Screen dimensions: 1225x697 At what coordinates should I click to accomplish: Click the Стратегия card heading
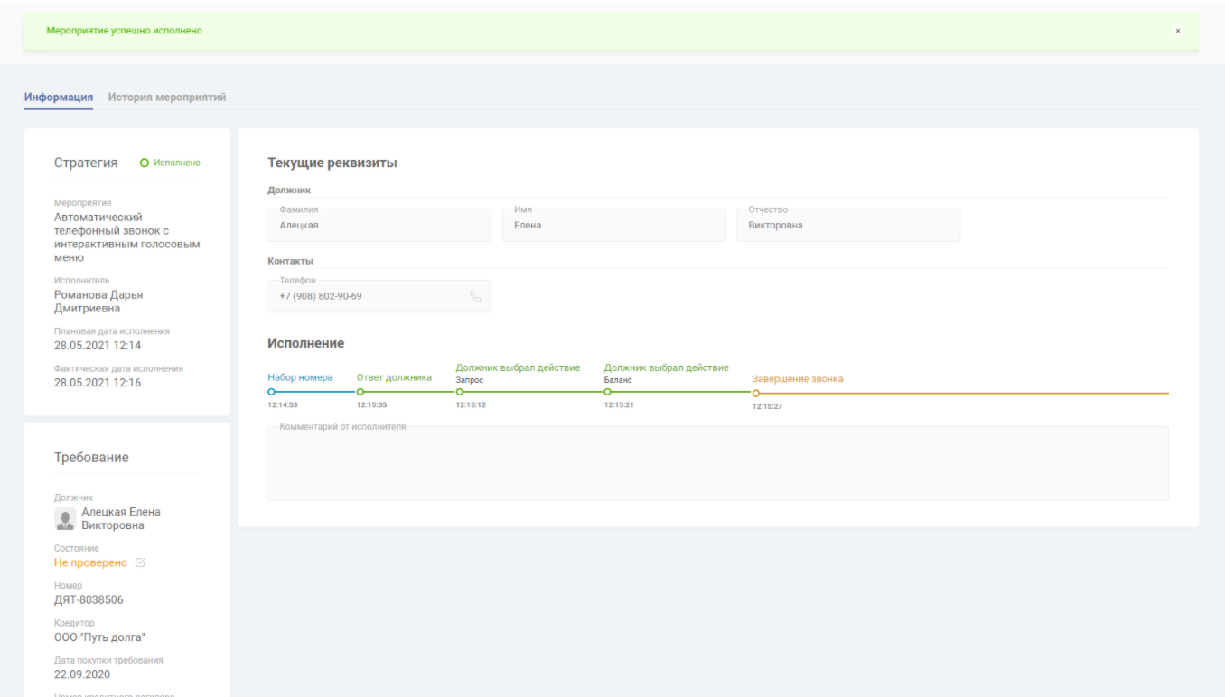pyautogui.click(x=86, y=163)
